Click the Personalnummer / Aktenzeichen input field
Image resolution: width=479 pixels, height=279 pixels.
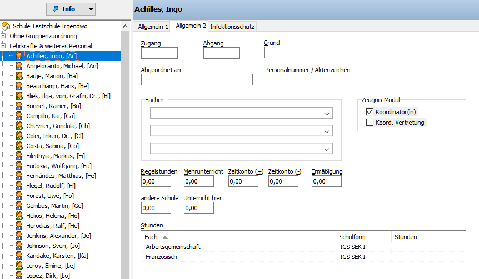click(x=365, y=80)
